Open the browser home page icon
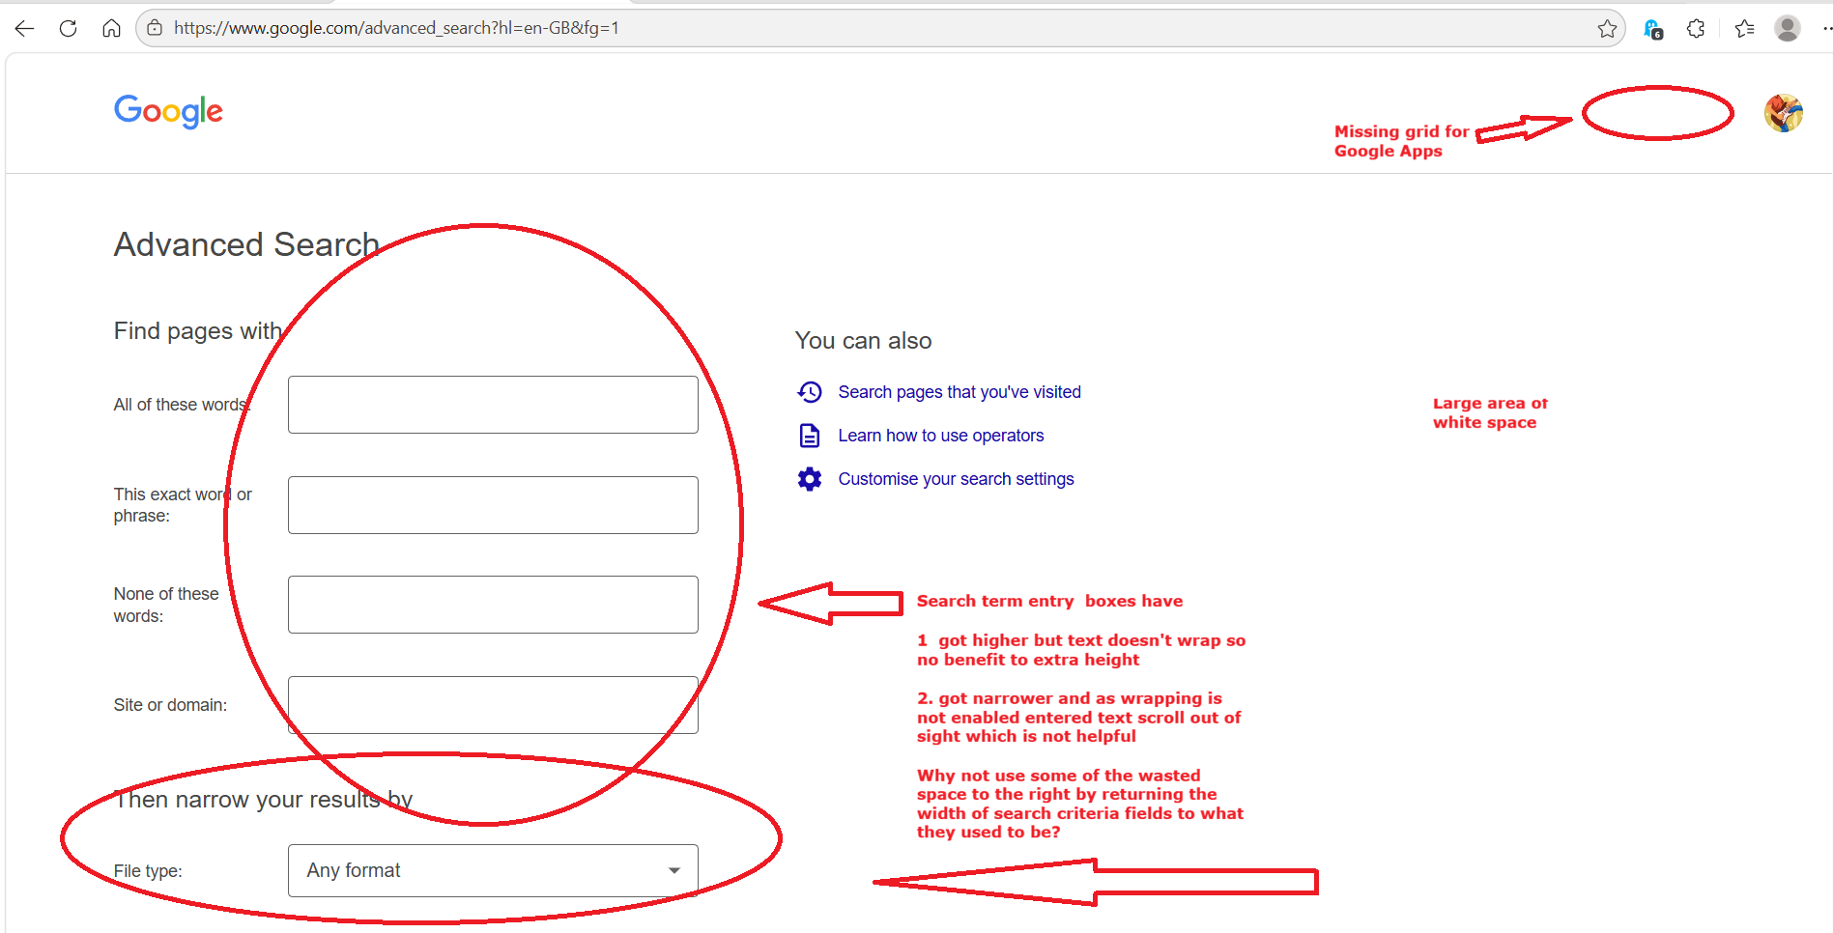The height and width of the screenshot is (933, 1833). pyautogui.click(x=111, y=29)
